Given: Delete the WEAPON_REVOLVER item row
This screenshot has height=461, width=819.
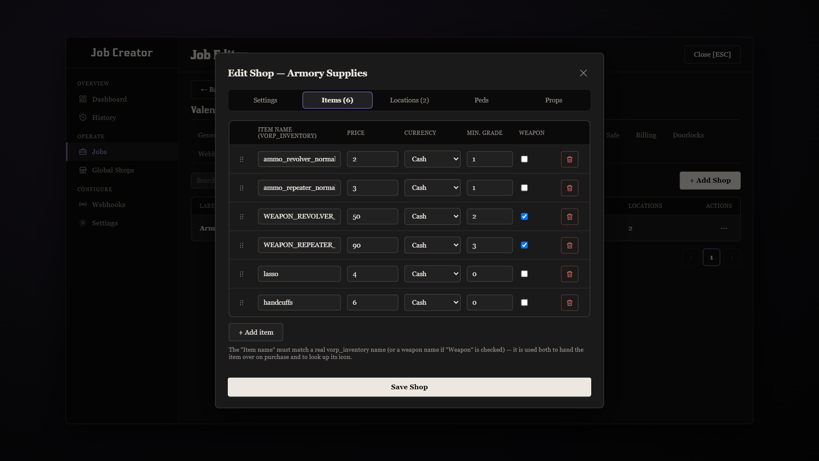Looking at the screenshot, I should click(569, 216).
